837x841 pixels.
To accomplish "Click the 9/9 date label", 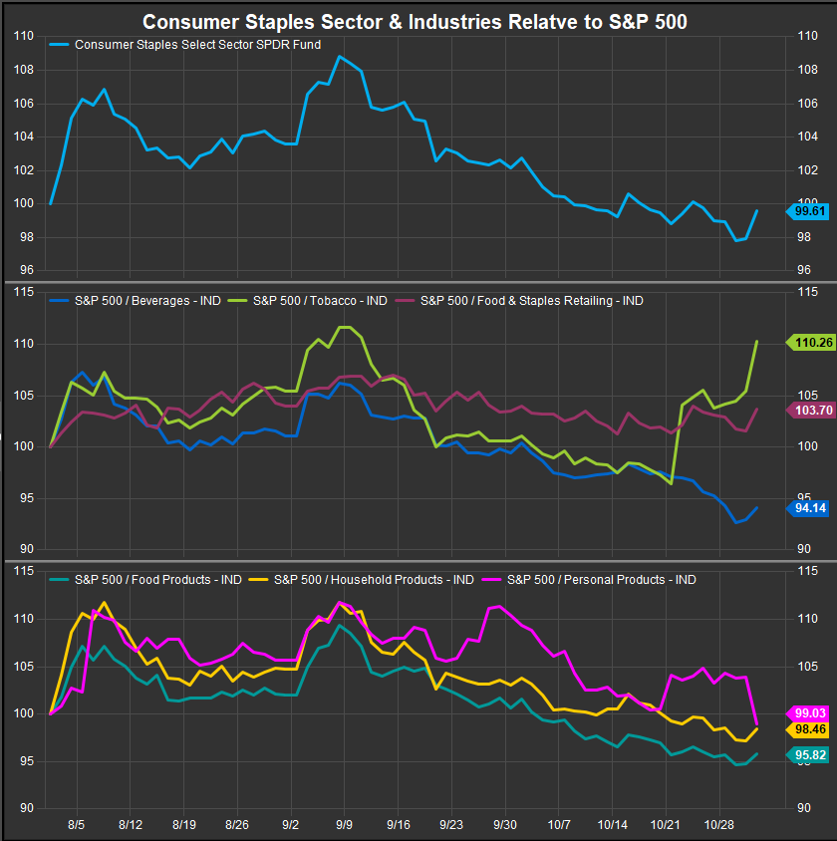I will [x=344, y=824].
